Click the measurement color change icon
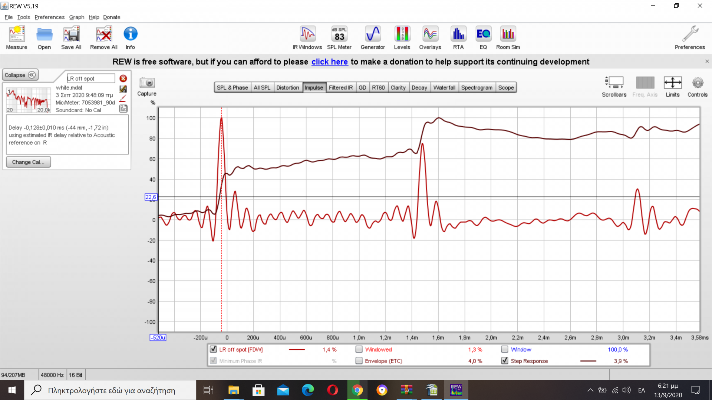Image resolution: width=712 pixels, height=400 pixels. [x=123, y=89]
